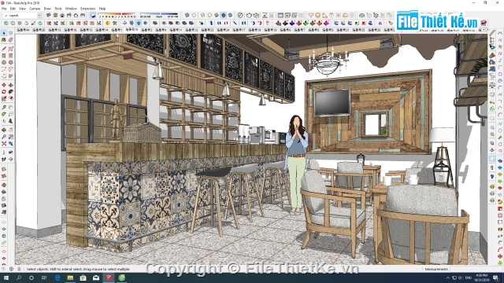
Task: Choose the Polygon tool
Action: click(x=10, y=62)
